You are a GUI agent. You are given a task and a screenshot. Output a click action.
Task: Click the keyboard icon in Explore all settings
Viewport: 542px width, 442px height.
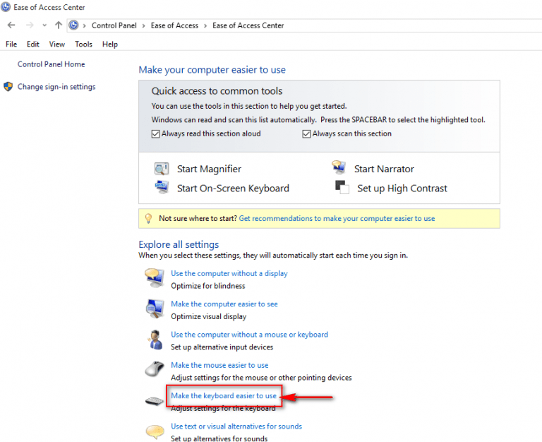coord(155,401)
